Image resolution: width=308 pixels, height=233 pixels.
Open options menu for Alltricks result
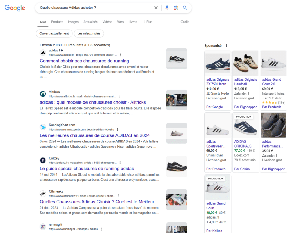[x=119, y=96]
